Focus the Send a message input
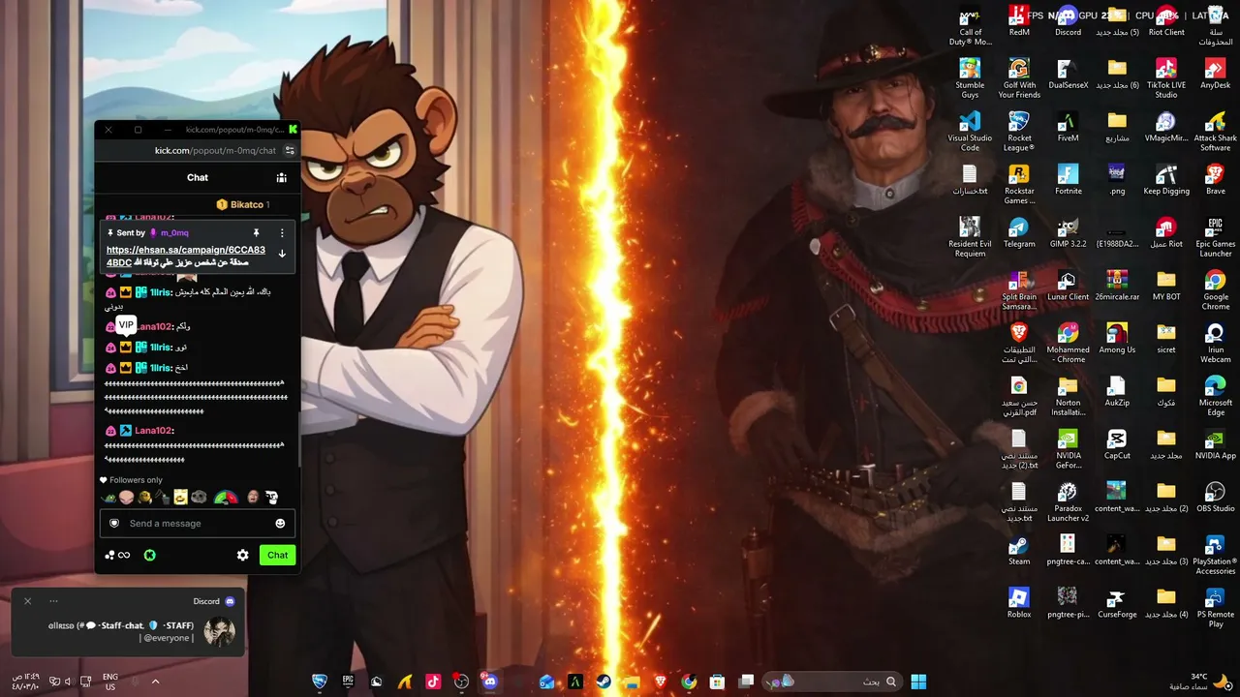This screenshot has width=1240, height=697. click(x=198, y=523)
